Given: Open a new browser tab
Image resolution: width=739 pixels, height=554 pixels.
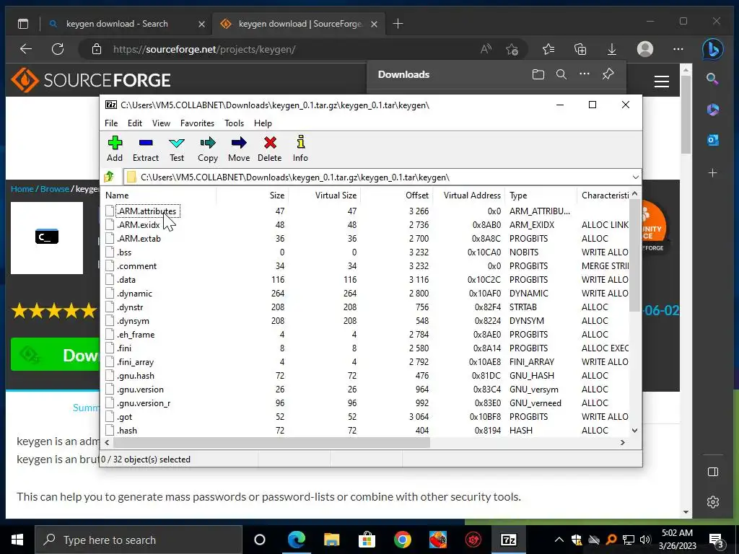Looking at the screenshot, I should 398,24.
